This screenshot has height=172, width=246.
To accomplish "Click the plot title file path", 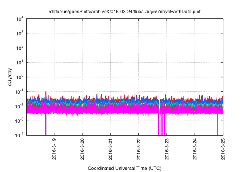I will [125, 12].
